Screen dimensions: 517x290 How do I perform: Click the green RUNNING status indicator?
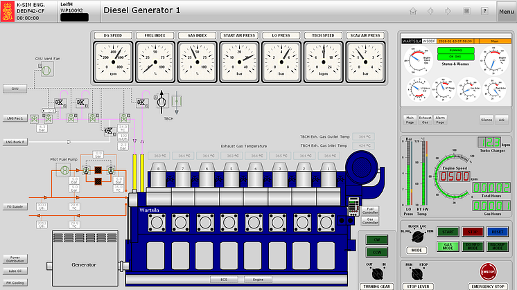(456, 51)
